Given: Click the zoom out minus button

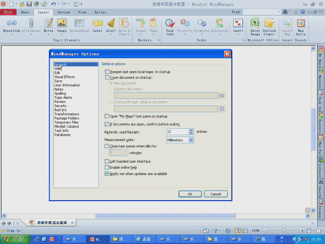Looking at the screenshot, I should [266, 231].
